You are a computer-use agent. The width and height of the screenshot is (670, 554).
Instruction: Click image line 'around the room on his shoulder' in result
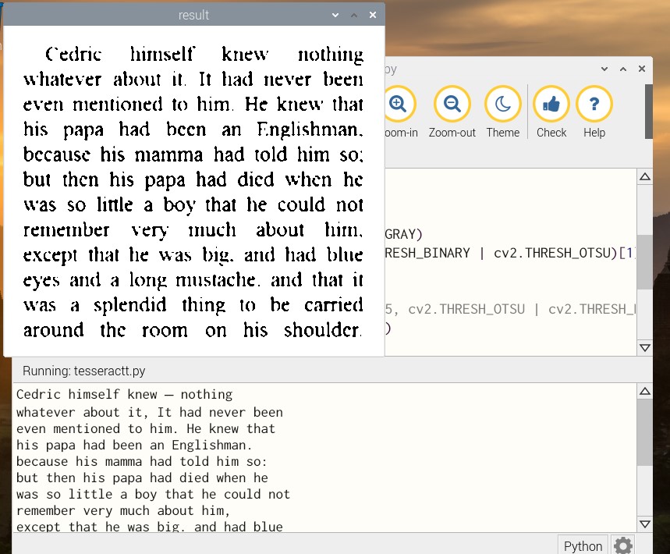pos(193,330)
